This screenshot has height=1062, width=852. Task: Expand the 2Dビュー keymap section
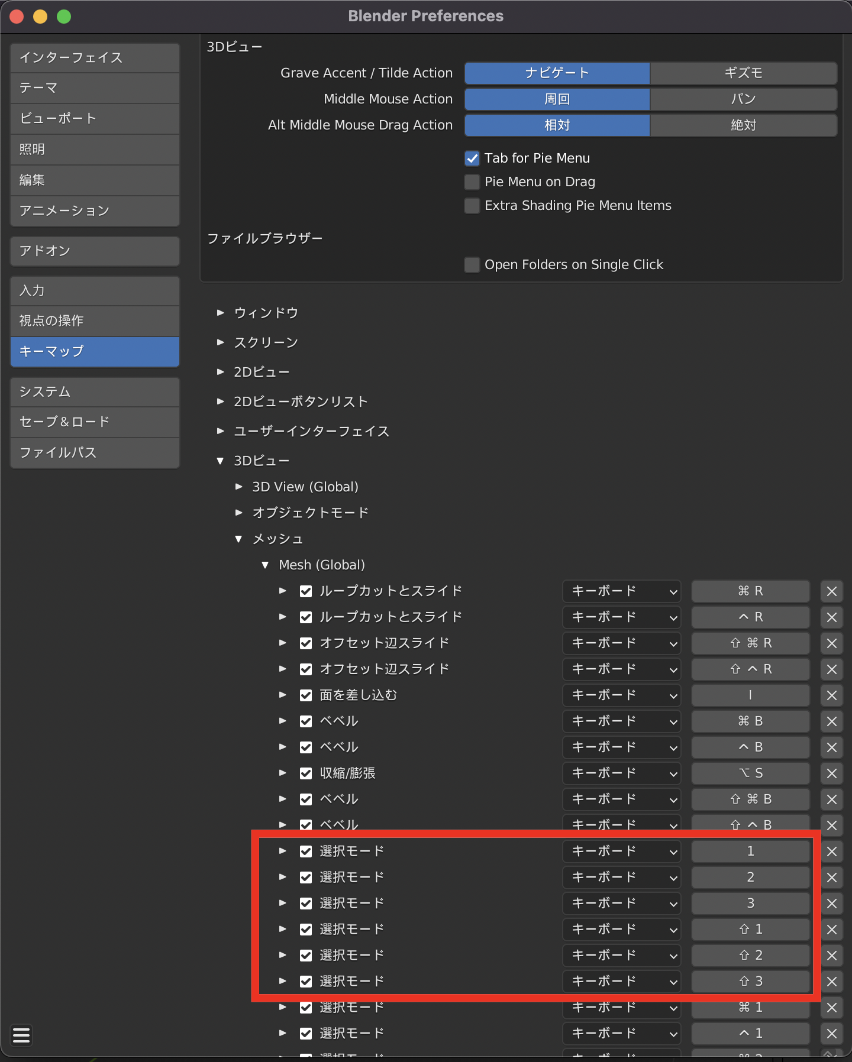click(221, 372)
